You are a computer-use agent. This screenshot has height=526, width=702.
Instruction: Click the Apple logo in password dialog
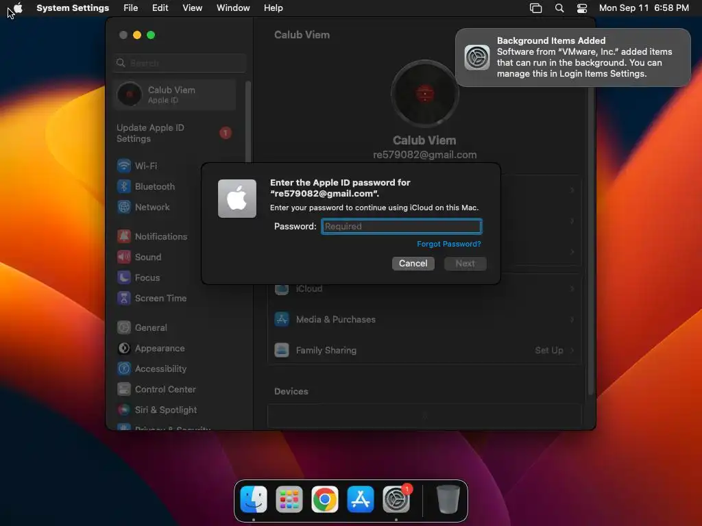click(x=237, y=199)
